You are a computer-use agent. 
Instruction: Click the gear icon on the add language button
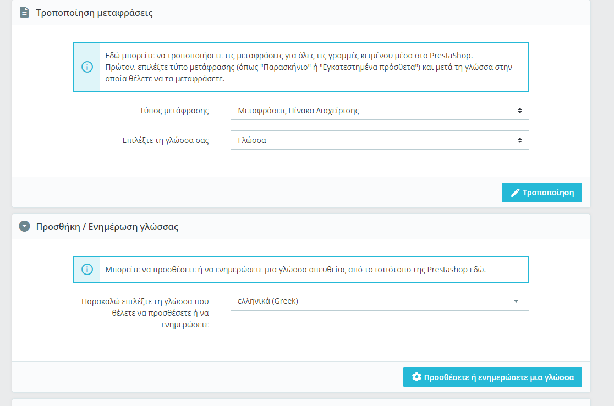coord(416,377)
